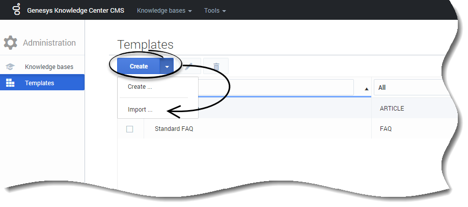The height and width of the screenshot is (207, 468).
Task: Choose Create ... from the dropdown menu
Action: tap(140, 87)
